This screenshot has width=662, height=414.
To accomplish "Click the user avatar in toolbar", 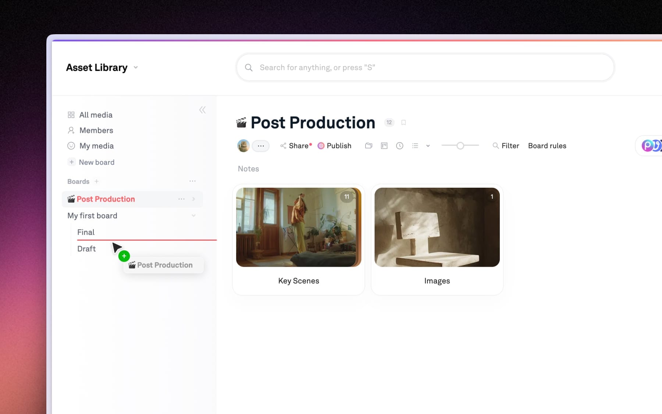I will 243,146.
